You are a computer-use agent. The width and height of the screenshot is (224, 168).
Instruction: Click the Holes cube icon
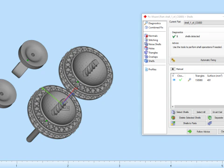pos(146,49)
